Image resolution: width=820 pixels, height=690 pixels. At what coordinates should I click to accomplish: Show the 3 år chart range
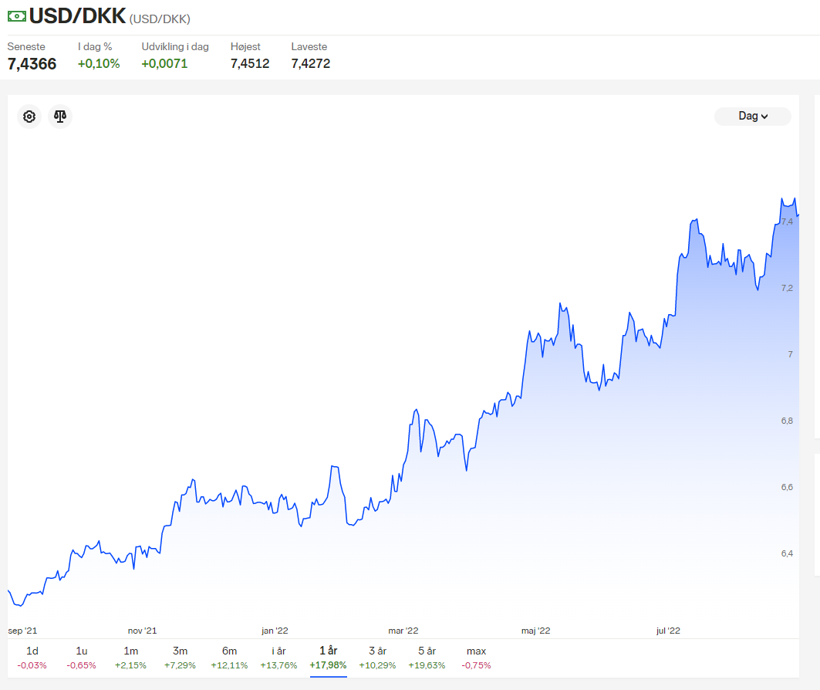[377, 658]
